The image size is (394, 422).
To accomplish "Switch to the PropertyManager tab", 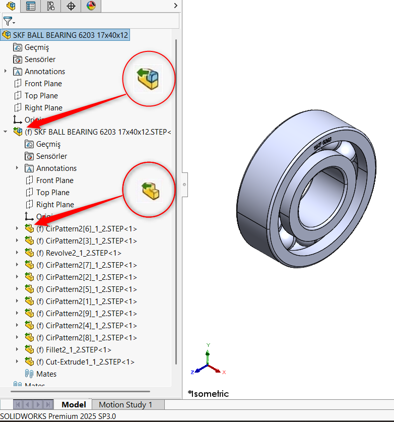I will (30, 6).
